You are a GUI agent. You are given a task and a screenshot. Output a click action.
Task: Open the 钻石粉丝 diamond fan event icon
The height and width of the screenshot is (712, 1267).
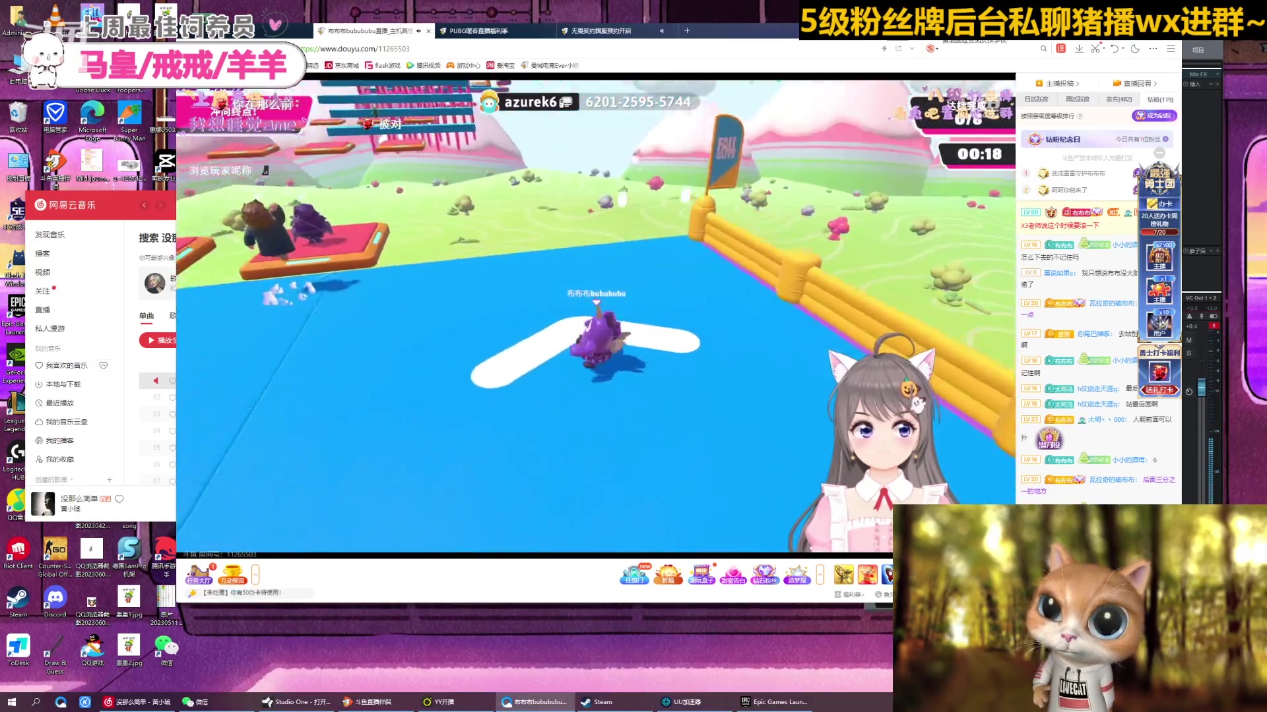point(764,576)
